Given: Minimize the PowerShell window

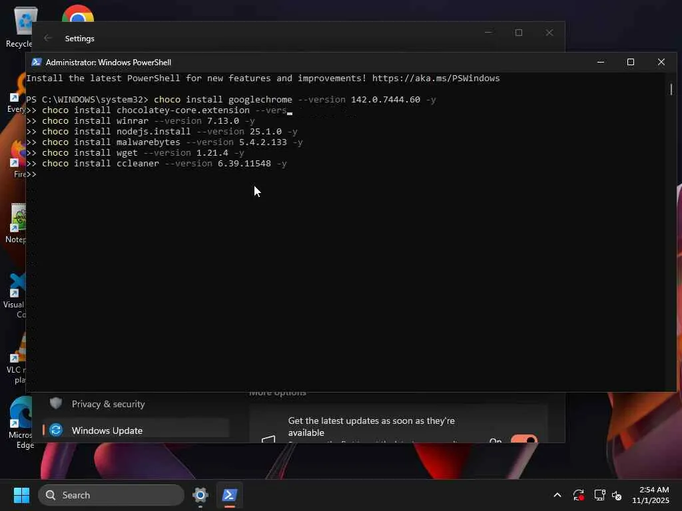Looking at the screenshot, I should (x=601, y=62).
